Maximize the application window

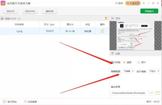[153, 3]
